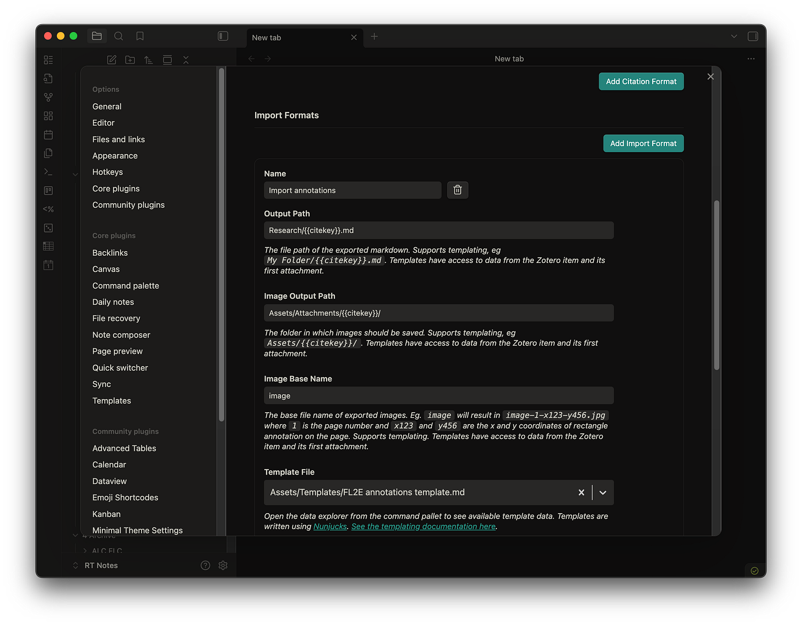Close the New tab tab

tap(354, 37)
